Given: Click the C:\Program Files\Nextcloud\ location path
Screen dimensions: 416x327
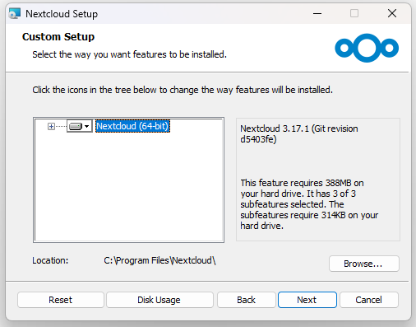Looking at the screenshot, I should click(x=159, y=260).
